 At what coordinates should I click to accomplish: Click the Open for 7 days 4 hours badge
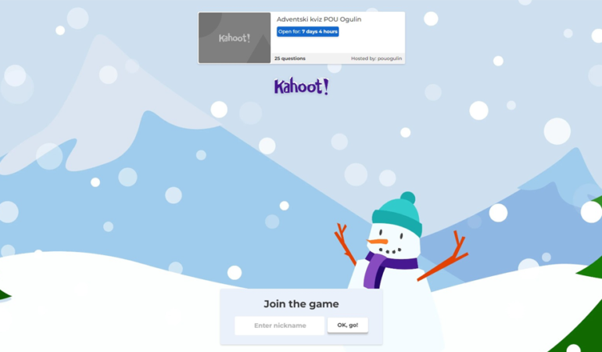coord(307,31)
